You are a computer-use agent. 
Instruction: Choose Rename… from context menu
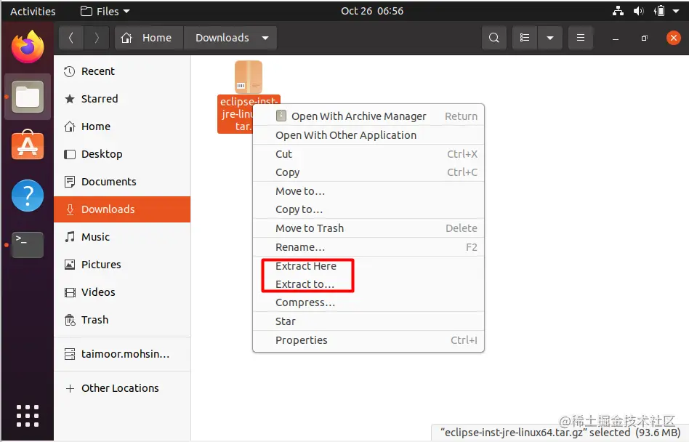(368, 247)
